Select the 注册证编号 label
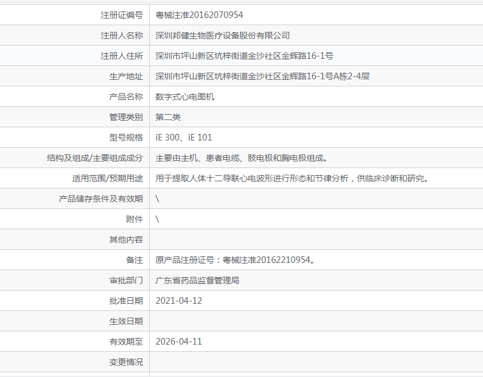The image size is (483, 377). (x=122, y=15)
